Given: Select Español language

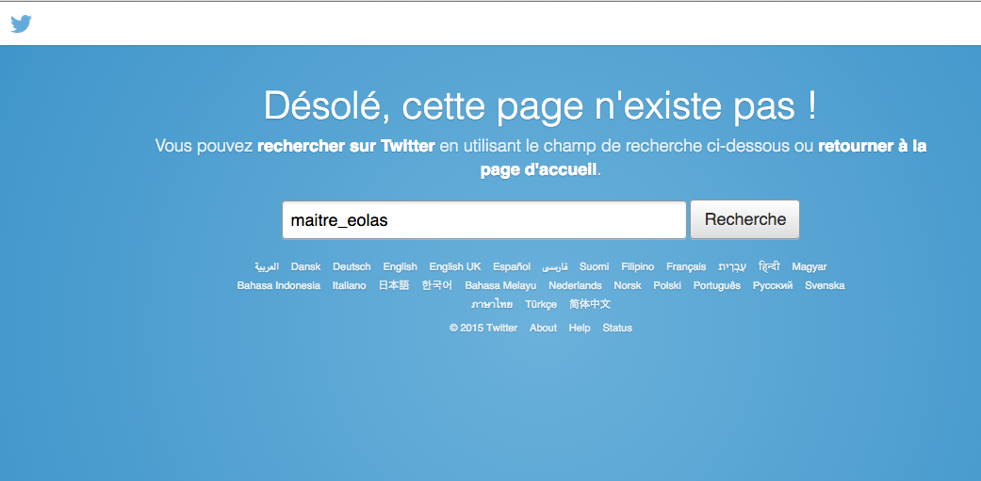Looking at the screenshot, I should [x=512, y=266].
